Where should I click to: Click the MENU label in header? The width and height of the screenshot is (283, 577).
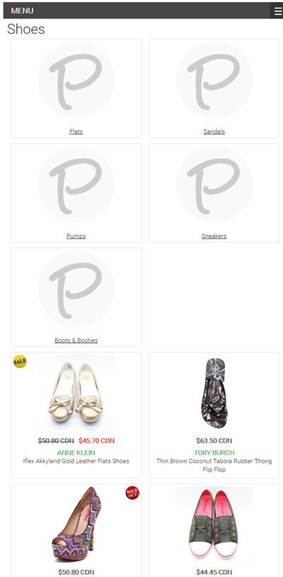(x=22, y=11)
